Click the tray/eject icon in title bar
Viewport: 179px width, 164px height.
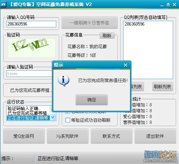click(168, 5)
